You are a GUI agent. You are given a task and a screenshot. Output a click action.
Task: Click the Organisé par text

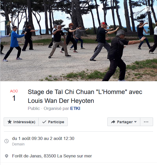click(x=56, y=109)
